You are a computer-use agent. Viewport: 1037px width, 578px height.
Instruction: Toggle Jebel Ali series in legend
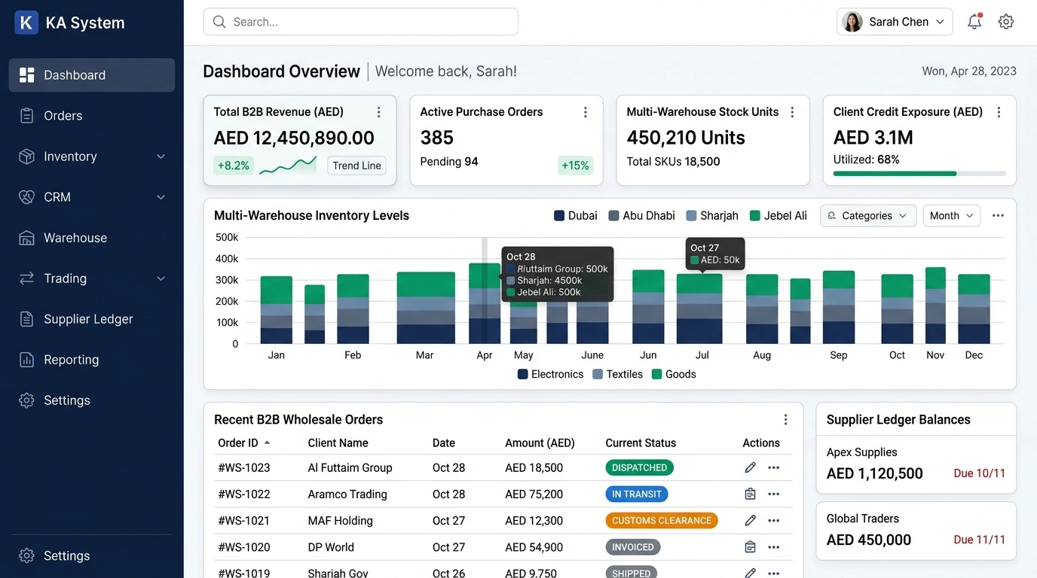click(x=779, y=216)
